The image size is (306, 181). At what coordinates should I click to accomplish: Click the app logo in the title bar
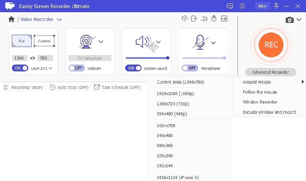click(x=10, y=6)
